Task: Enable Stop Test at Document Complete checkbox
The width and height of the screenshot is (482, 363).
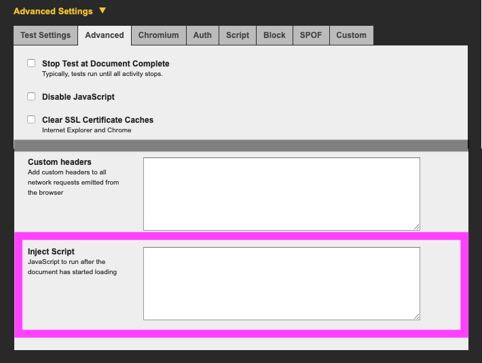Action: coord(31,63)
